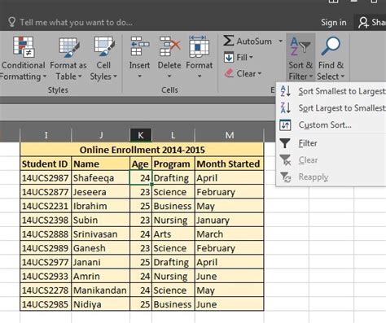Click the Z-A descending sort icon
Image resolution: width=386 pixels, height=323 pixels.
tap(286, 108)
